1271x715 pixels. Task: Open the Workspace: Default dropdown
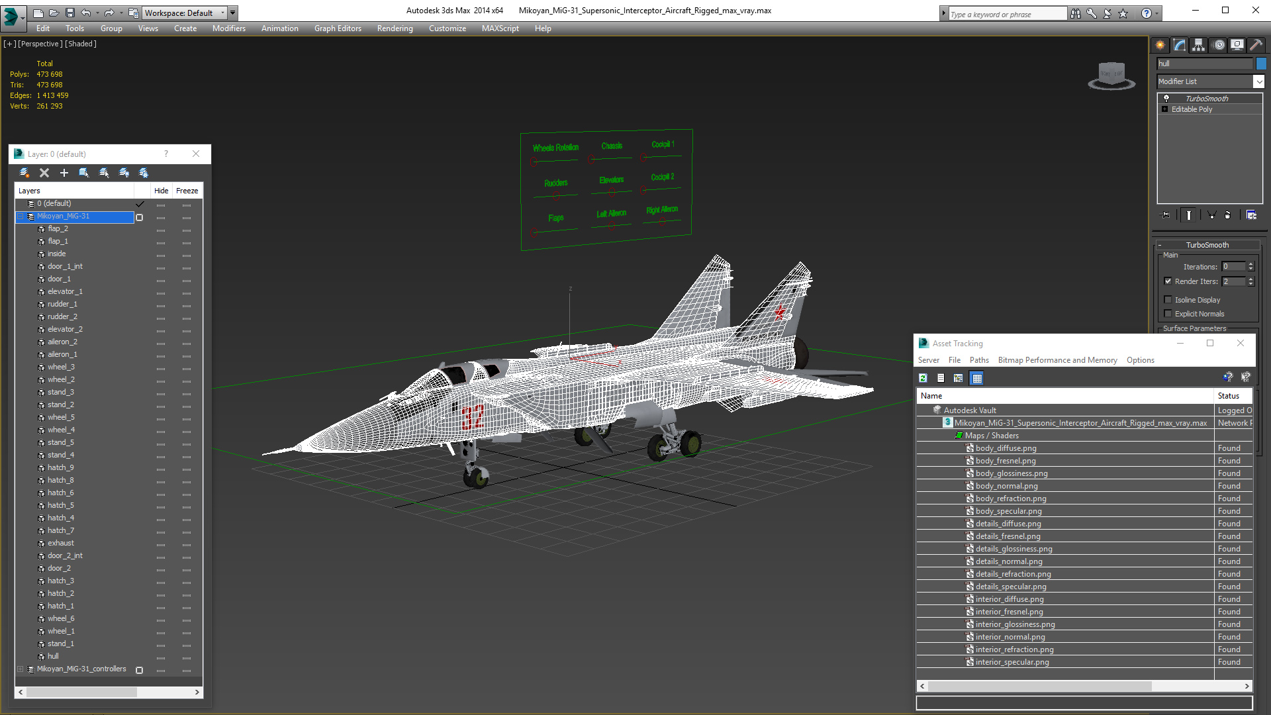184,13
